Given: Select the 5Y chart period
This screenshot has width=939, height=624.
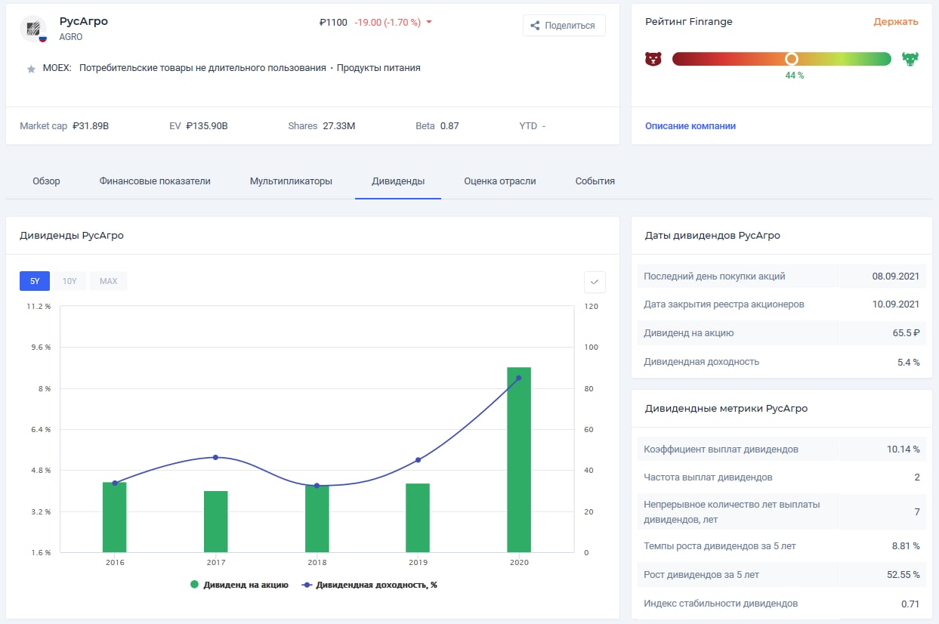Looking at the screenshot, I should [x=35, y=281].
